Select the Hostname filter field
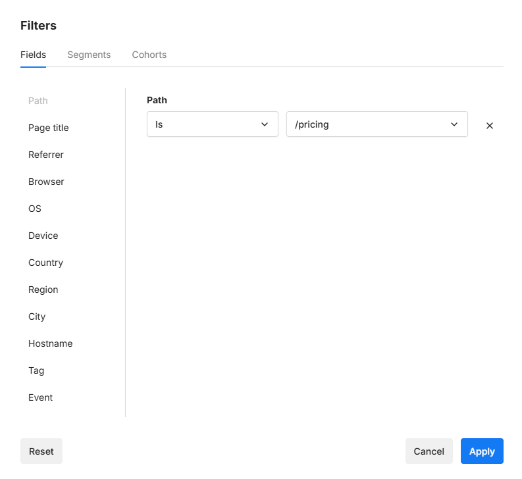The image size is (522, 479). pos(51,343)
